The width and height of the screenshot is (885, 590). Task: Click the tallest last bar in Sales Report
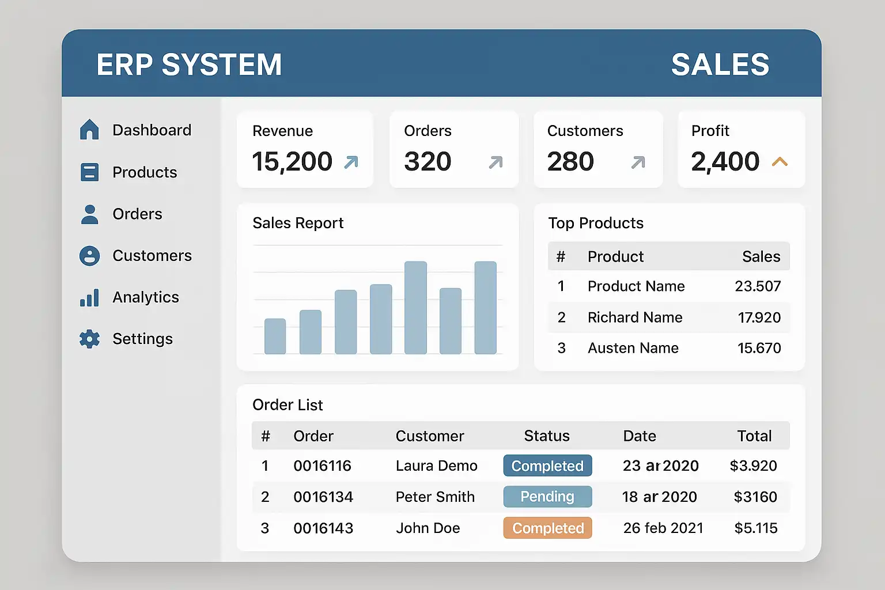point(485,308)
